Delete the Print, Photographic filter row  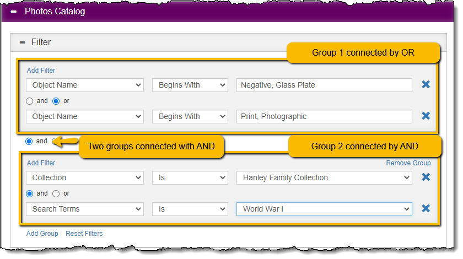click(x=426, y=116)
